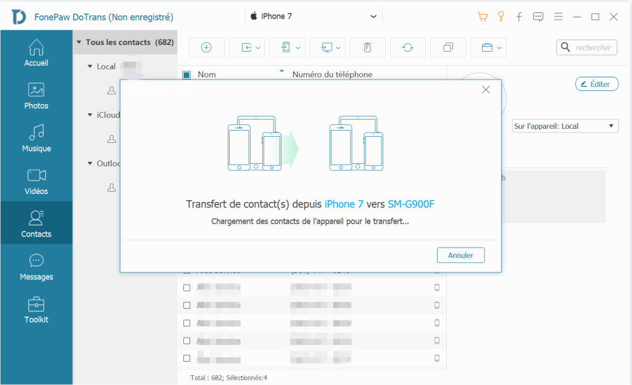
Task: Click the SM-G900F device link
Action: 411,204
